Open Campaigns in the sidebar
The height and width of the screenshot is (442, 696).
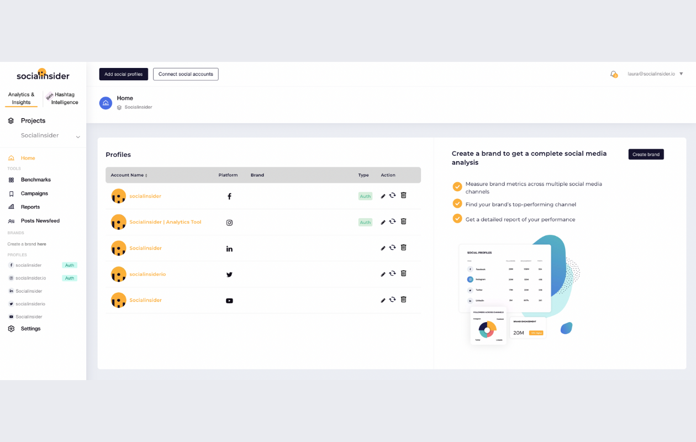click(34, 193)
